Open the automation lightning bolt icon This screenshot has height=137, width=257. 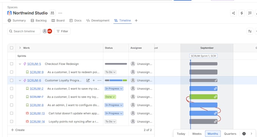click(x=242, y=13)
